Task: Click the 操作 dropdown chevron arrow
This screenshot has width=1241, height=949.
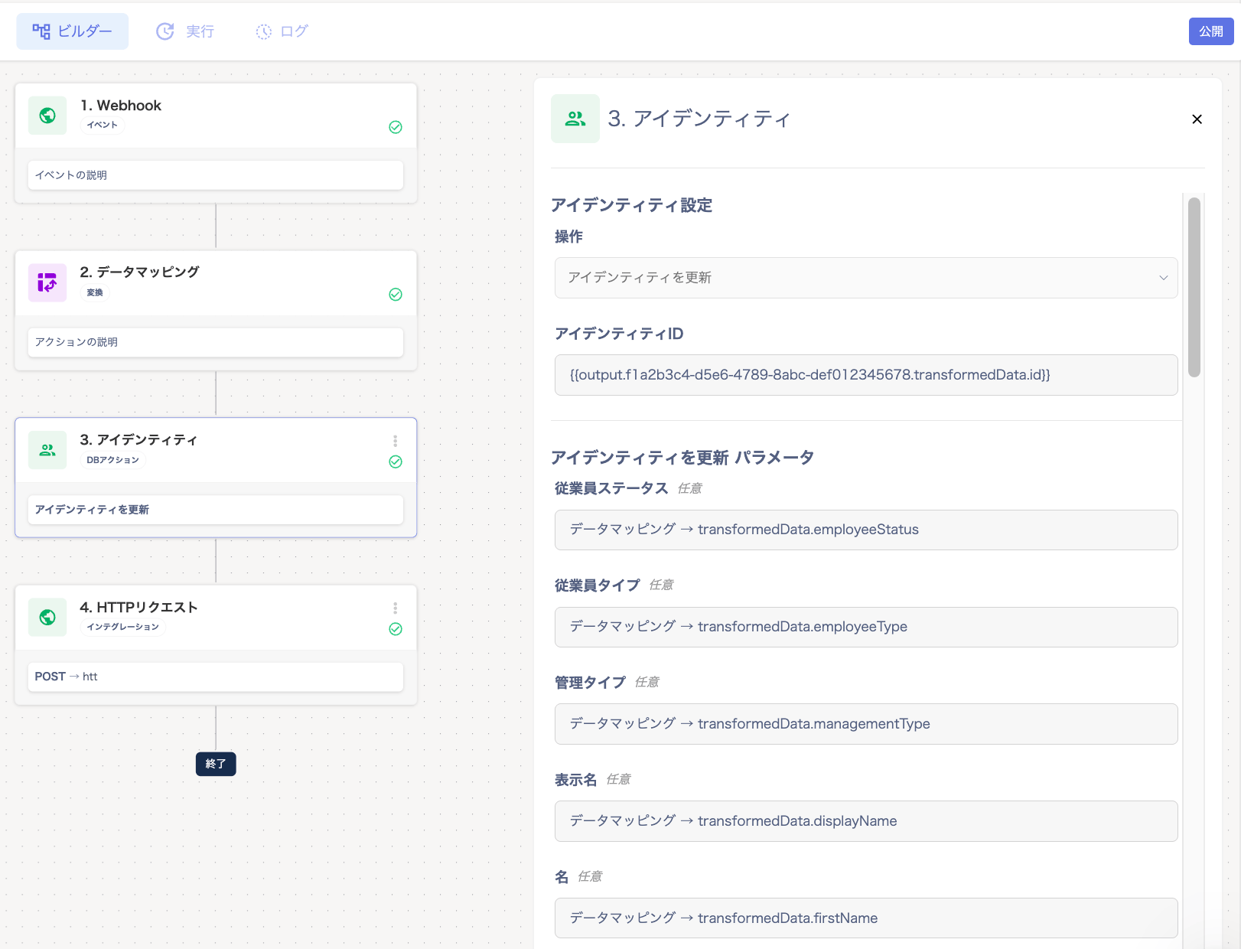Action: pos(1163,278)
